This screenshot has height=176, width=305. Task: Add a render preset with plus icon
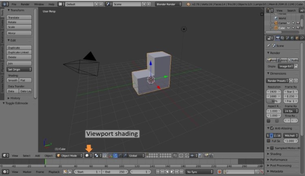[x=291, y=81]
